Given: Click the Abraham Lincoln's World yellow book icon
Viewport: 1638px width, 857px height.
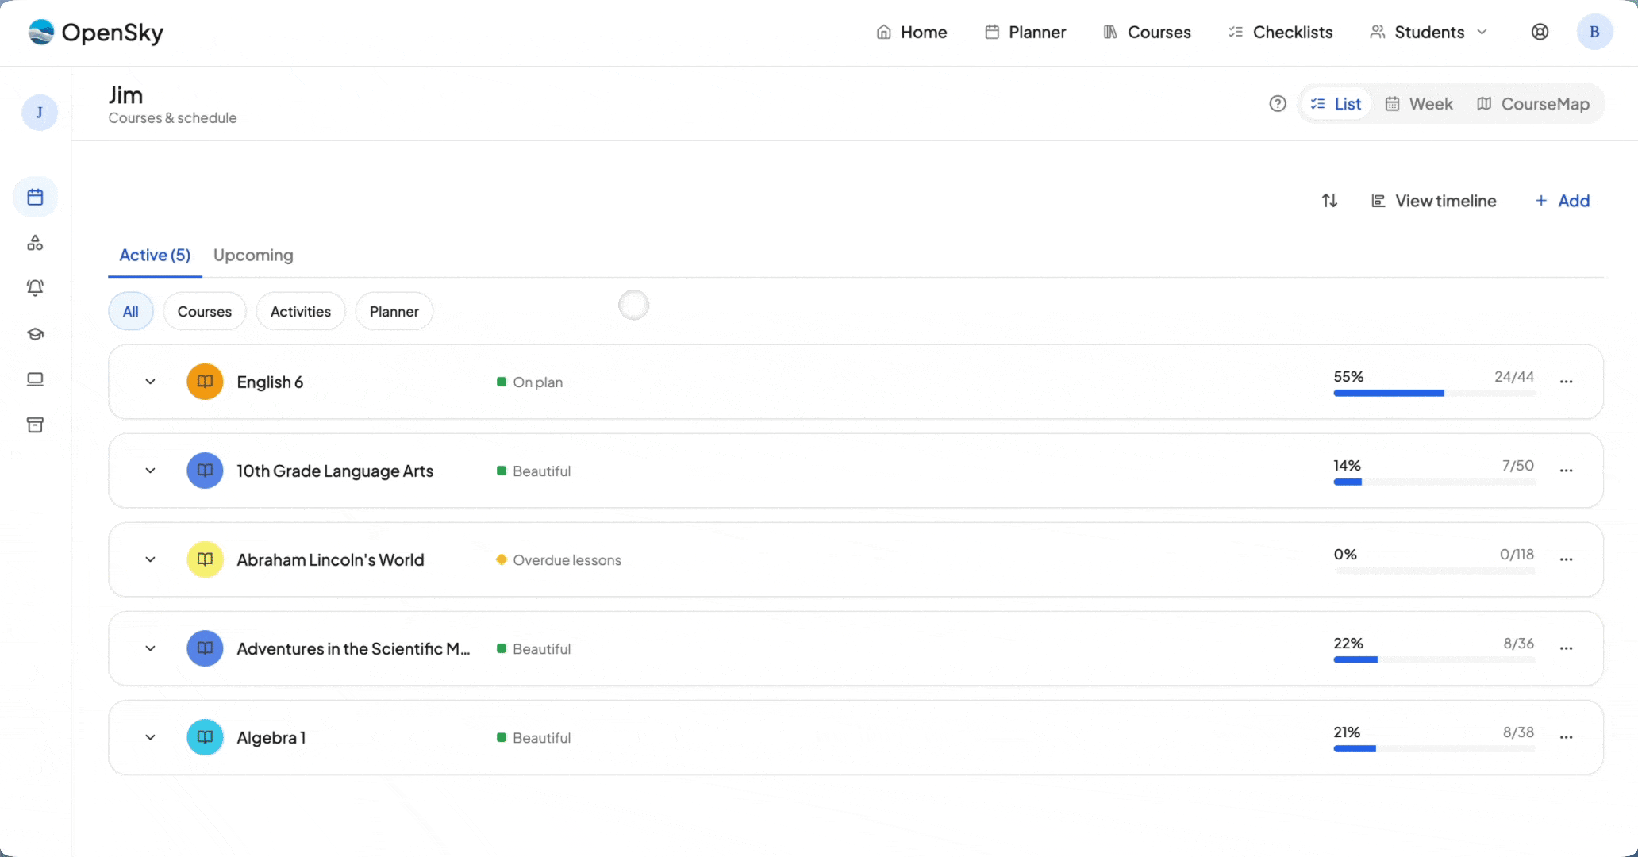Looking at the screenshot, I should click(205, 559).
